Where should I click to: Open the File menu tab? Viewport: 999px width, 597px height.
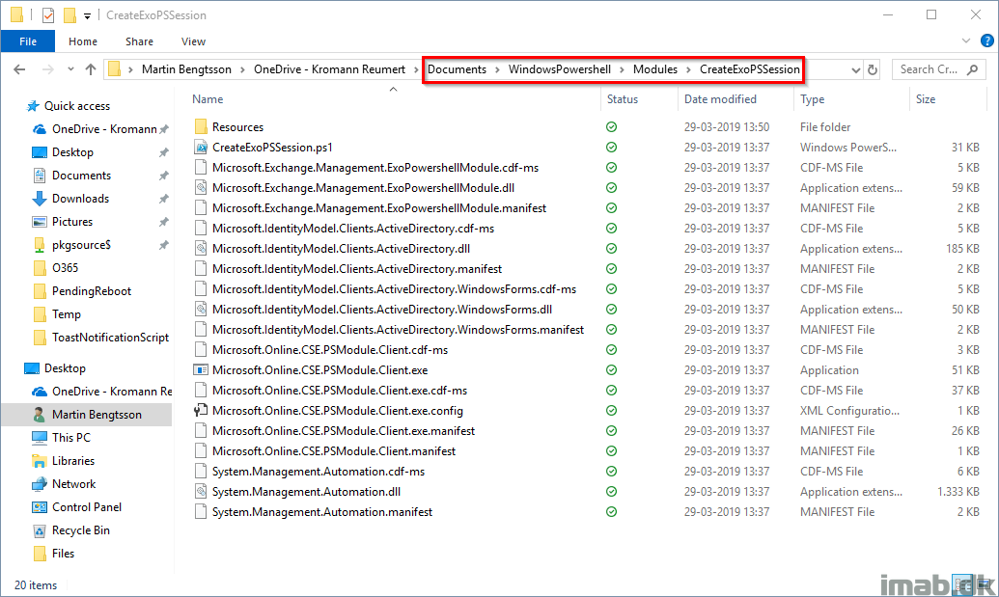(27, 41)
